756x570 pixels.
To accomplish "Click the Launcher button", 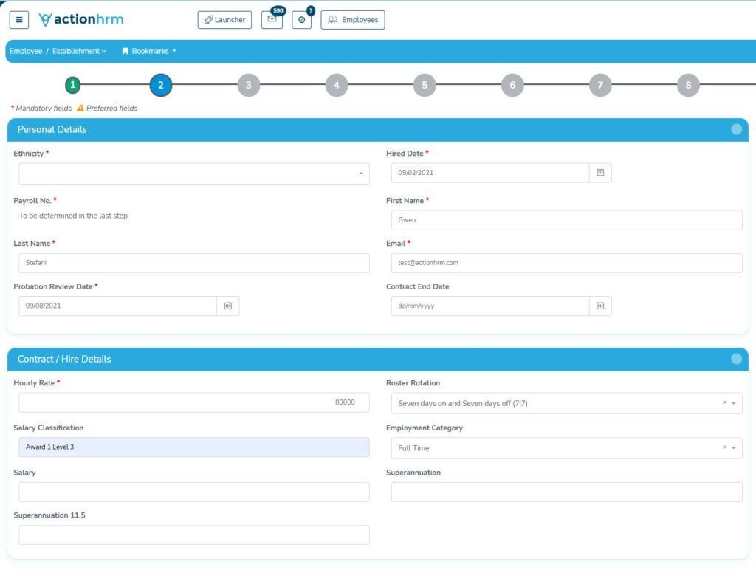I will (x=225, y=20).
